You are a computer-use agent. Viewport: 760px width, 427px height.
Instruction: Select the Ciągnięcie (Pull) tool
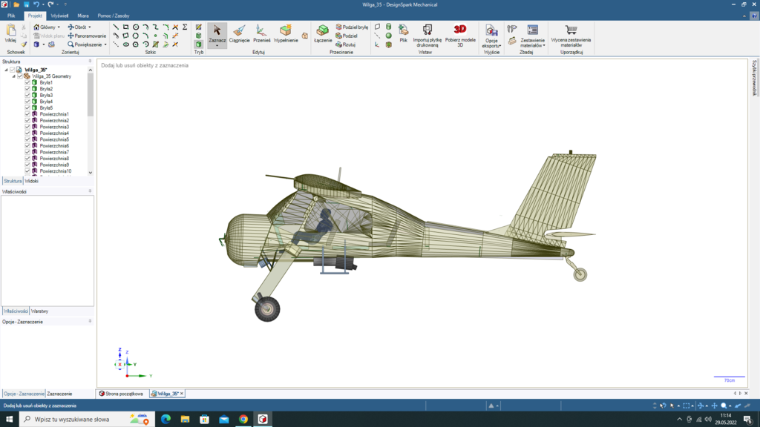pos(239,33)
